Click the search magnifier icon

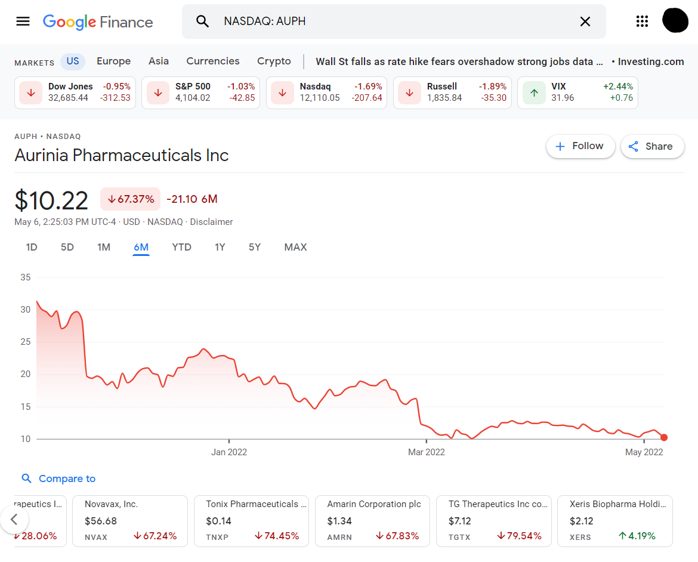click(x=203, y=21)
